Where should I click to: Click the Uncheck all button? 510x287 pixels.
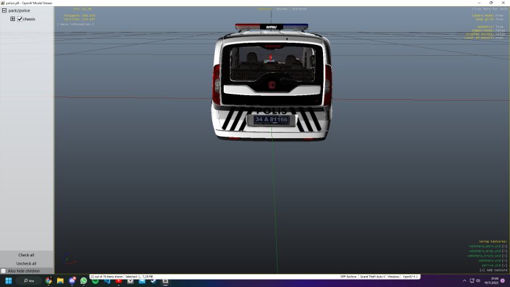pyautogui.click(x=27, y=263)
